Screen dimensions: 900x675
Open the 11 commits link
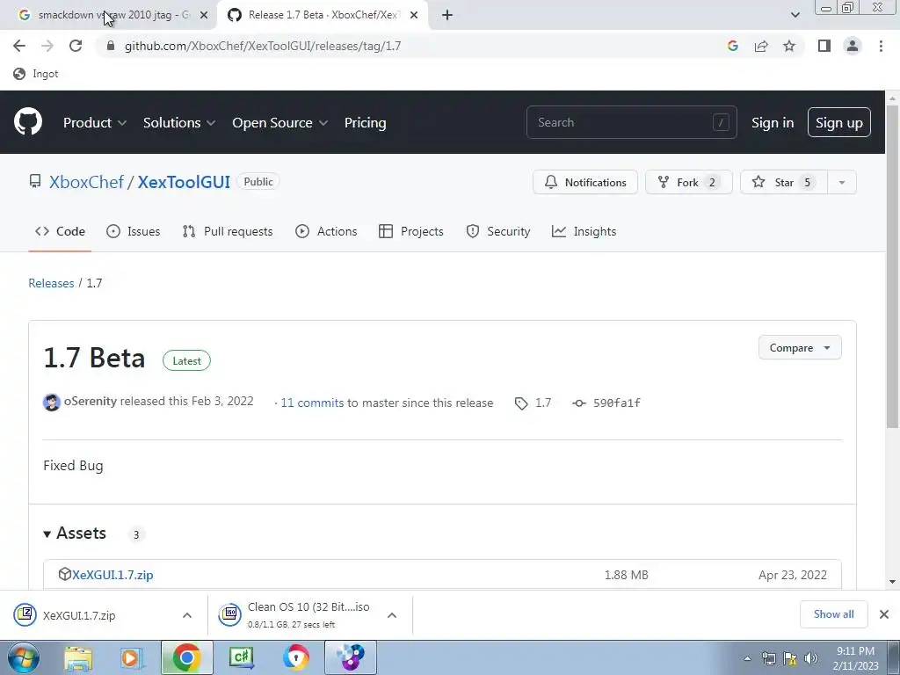tap(312, 403)
